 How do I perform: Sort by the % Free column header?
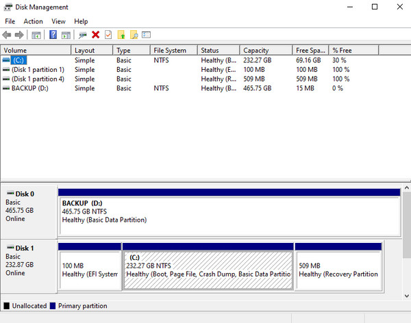[354, 50]
